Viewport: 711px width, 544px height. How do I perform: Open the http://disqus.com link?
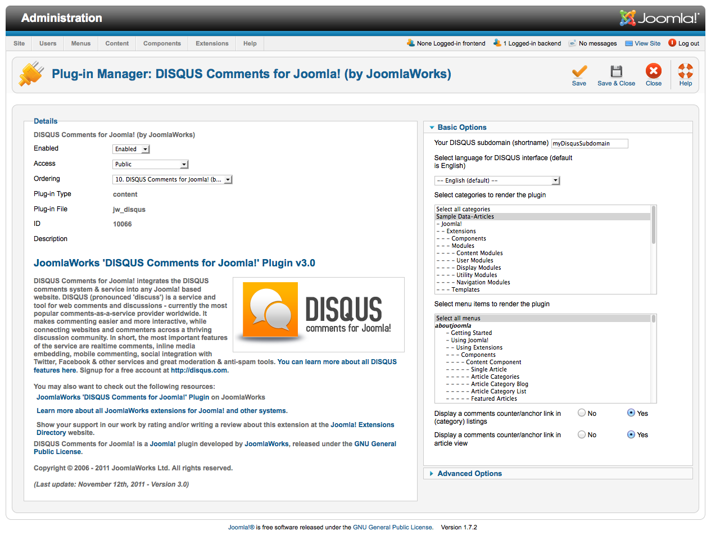click(x=199, y=370)
